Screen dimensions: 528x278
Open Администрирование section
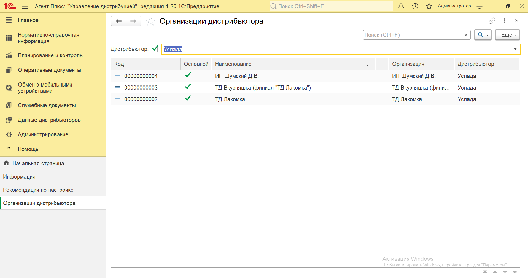pyautogui.click(x=53, y=134)
